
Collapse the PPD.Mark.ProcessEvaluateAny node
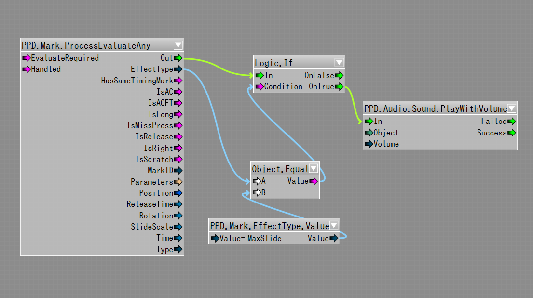pyautogui.click(x=178, y=45)
